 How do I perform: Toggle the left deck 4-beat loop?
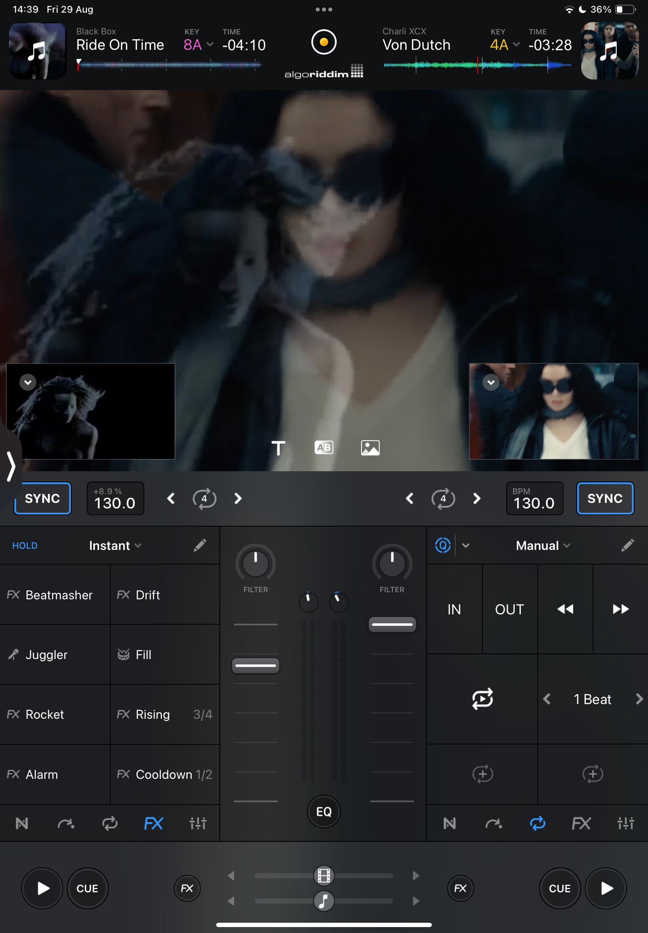point(204,499)
